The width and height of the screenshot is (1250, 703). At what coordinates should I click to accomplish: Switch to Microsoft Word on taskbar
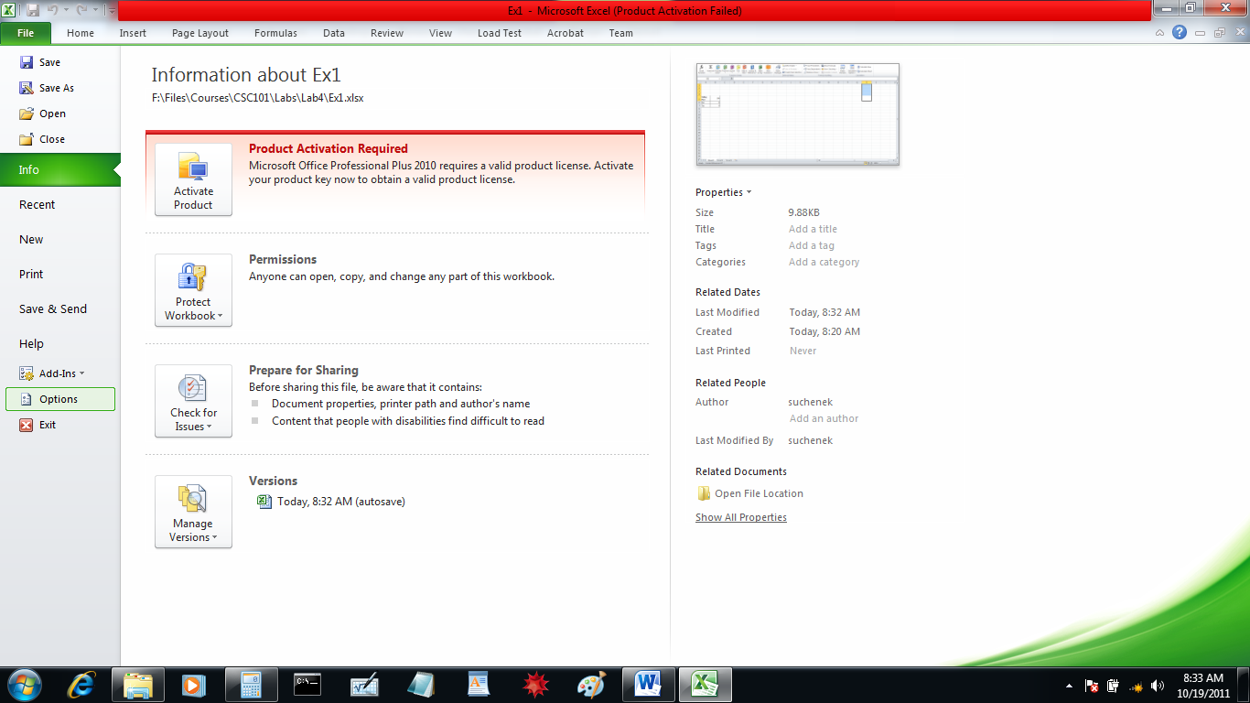point(648,685)
